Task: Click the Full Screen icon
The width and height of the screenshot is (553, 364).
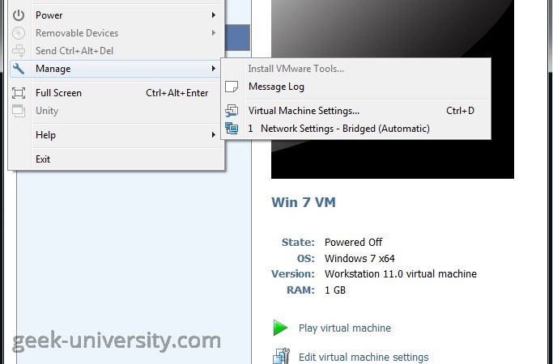Action: click(19, 93)
